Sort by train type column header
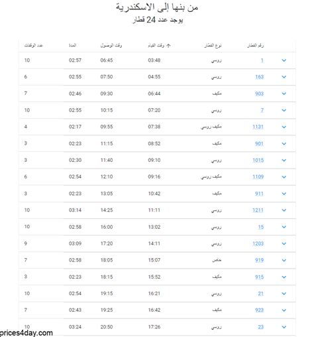The image size is (314, 337). [x=213, y=45]
